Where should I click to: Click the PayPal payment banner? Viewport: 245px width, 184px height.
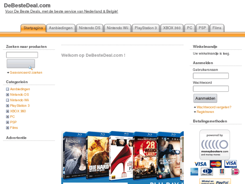[215, 181]
